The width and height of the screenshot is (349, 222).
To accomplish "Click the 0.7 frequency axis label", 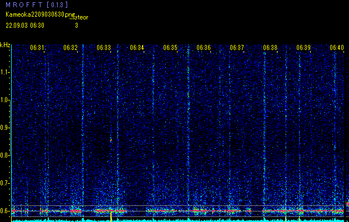I will (4, 183).
